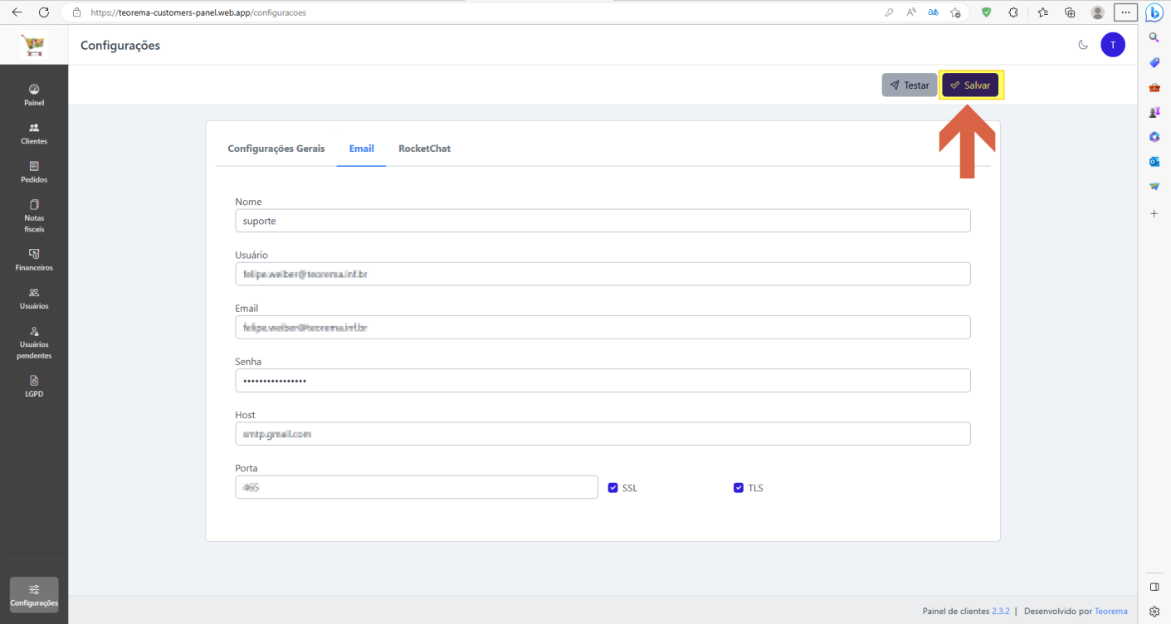1171x624 pixels.
Task: Switch to Configurações Gerais tab
Action: pos(276,149)
